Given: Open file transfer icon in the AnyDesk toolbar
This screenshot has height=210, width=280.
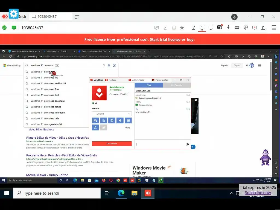Looking at the screenshot, I should pyautogui.click(x=193, y=28).
